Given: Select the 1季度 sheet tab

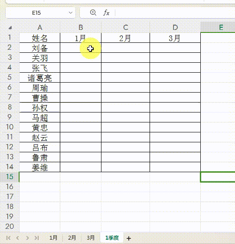Looking at the screenshot, I should (x=112, y=238).
